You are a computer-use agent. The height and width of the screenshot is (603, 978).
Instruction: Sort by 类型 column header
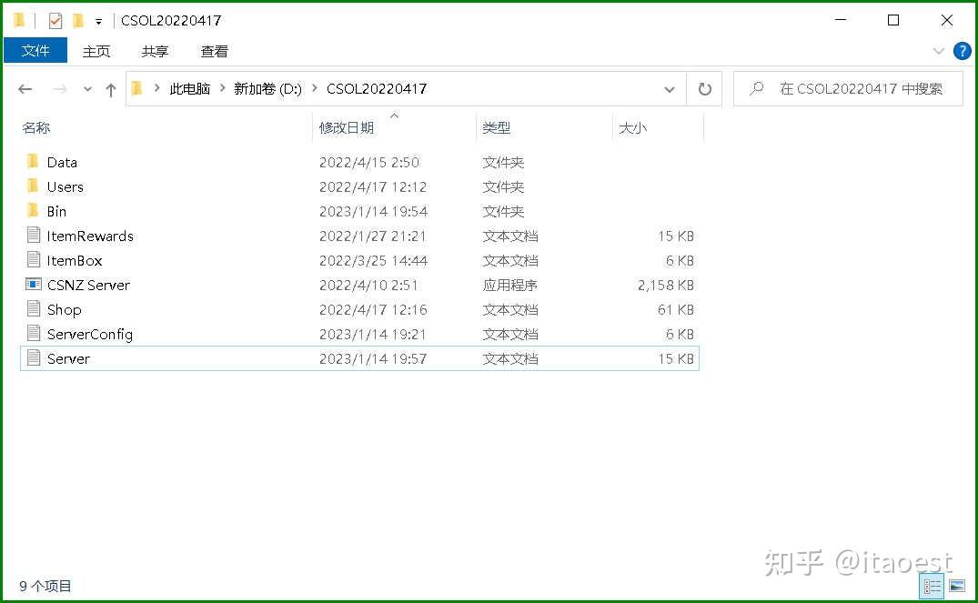click(496, 128)
